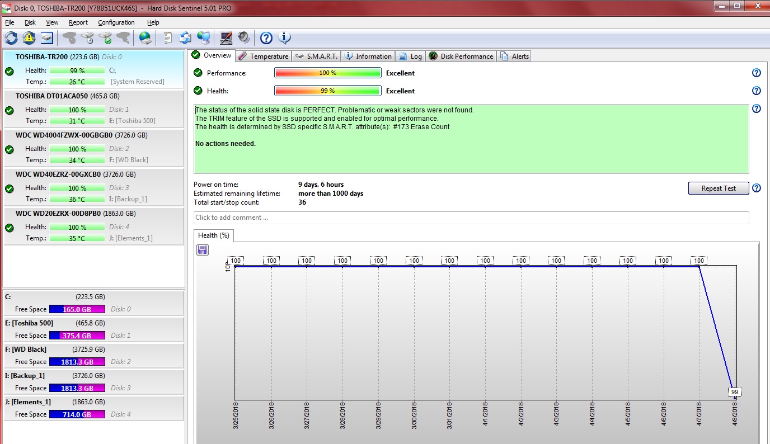Image resolution: width=770 pixels, height=444 pixels.
Task: Switch to the Log tab
Action: coord(410,56)
